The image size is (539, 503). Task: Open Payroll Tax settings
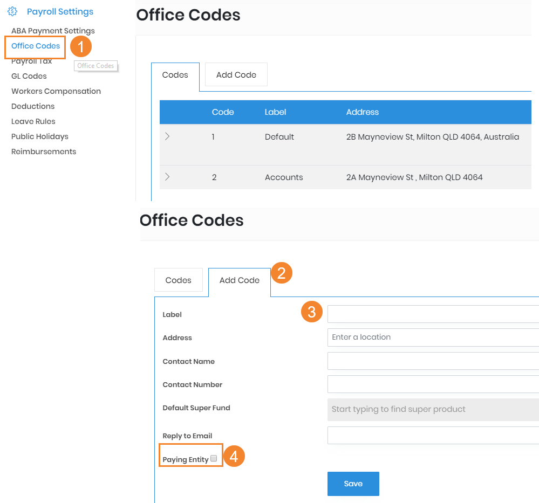tap(32, 60)
